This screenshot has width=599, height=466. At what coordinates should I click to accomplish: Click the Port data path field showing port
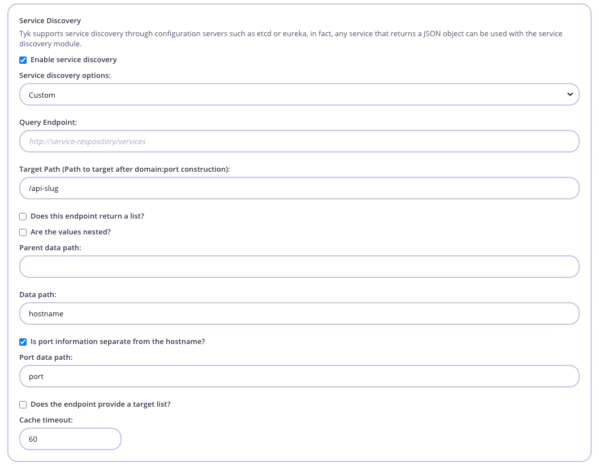coord(299,376)
